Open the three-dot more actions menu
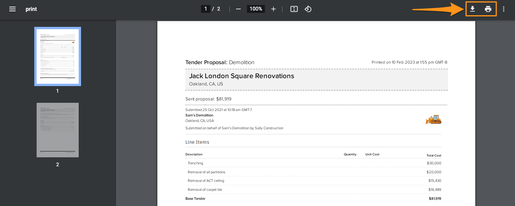 (x=504, y=9)
